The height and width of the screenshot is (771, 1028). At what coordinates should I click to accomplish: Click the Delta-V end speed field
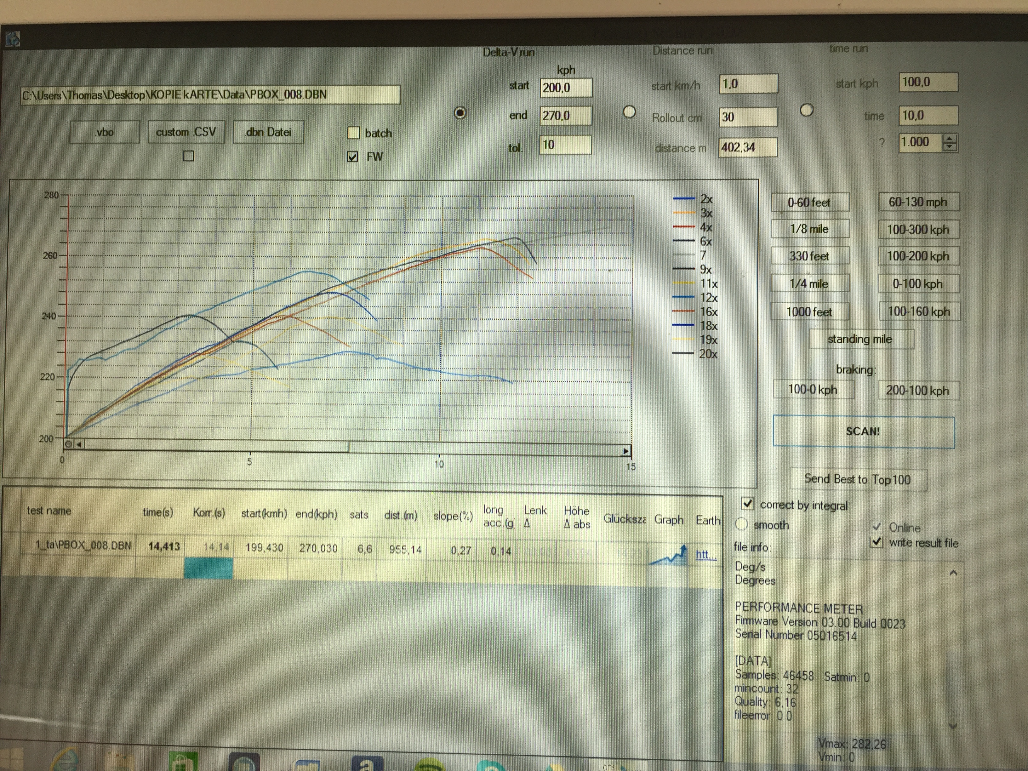point(566,116)
